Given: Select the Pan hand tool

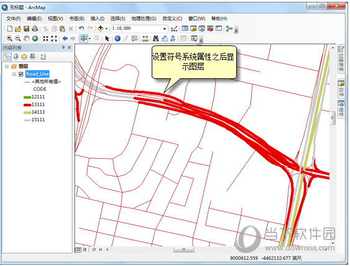Looking at the screenshot, I should (x=26, y=39).
